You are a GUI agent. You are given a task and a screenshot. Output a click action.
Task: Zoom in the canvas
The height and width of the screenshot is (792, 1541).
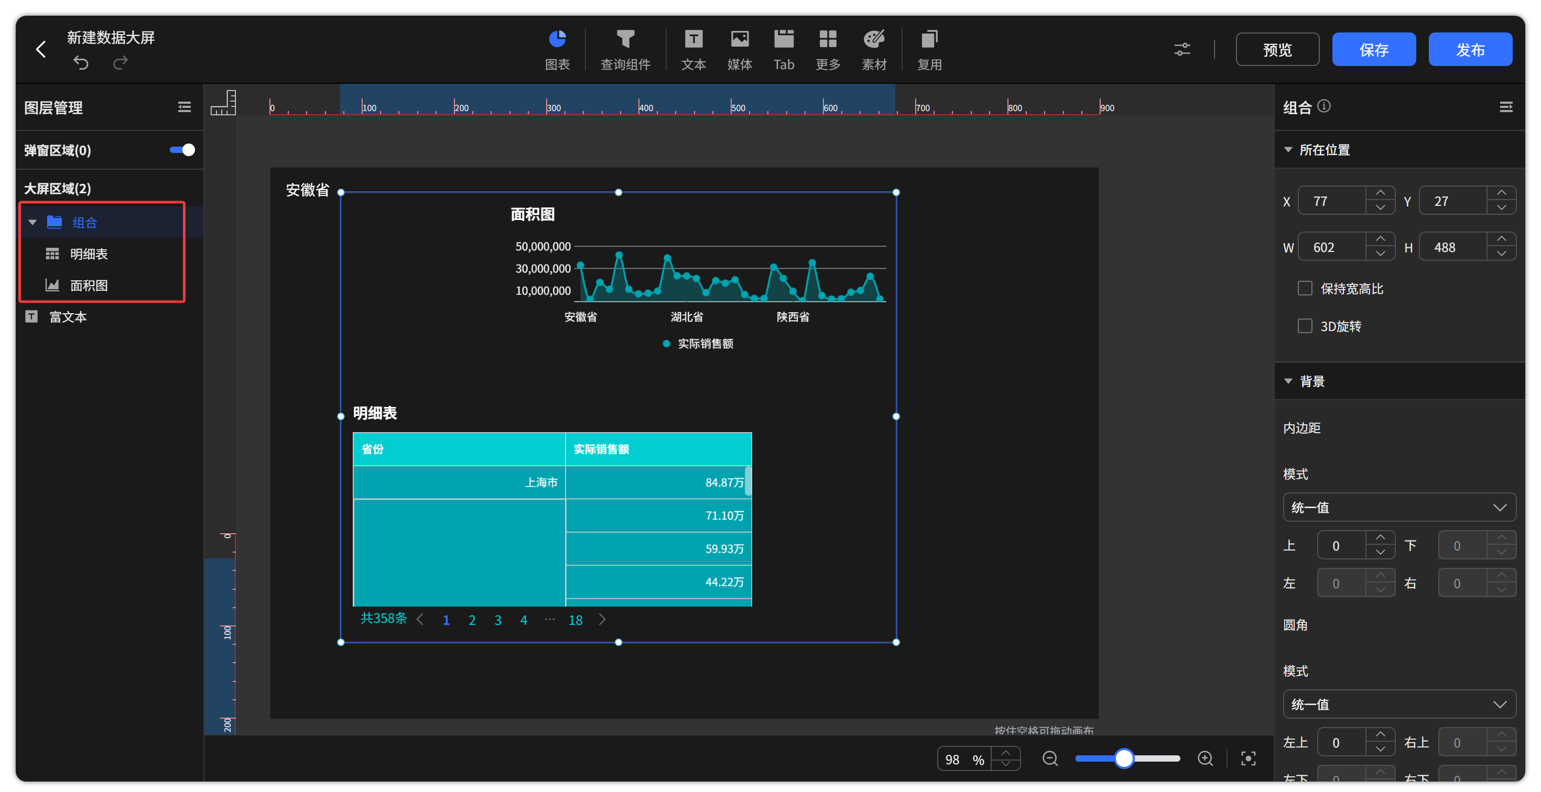tap(1205, 758)
